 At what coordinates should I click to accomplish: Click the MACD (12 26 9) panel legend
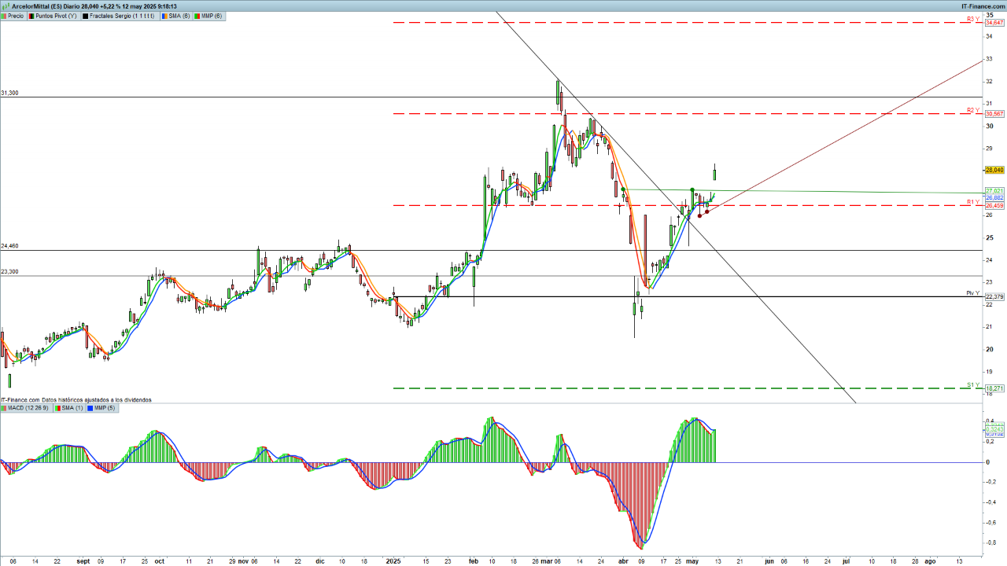point(27,408)
